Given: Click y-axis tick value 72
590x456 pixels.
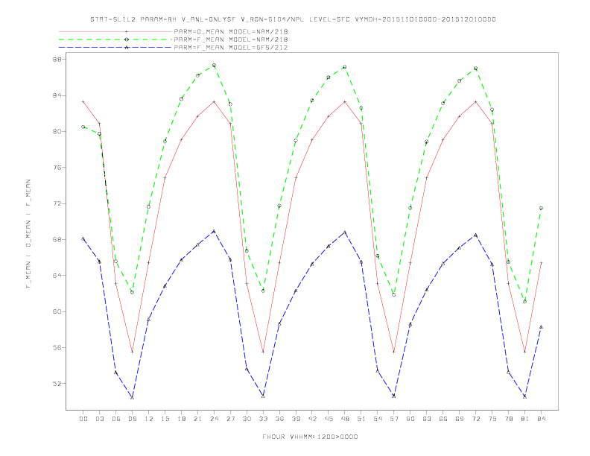Looking at the screenshot, I should (57, 203).
